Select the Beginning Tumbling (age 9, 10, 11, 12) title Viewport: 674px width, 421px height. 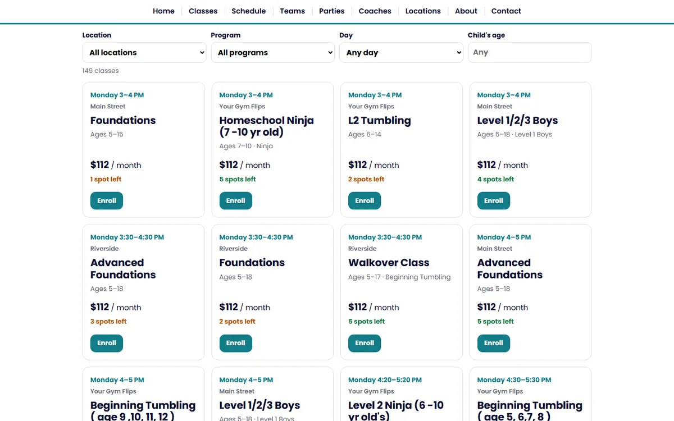[x=143, y=411]
